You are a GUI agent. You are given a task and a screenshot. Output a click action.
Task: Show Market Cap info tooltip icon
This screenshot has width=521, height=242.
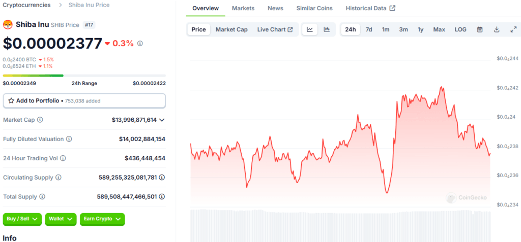tap(40, 120)
